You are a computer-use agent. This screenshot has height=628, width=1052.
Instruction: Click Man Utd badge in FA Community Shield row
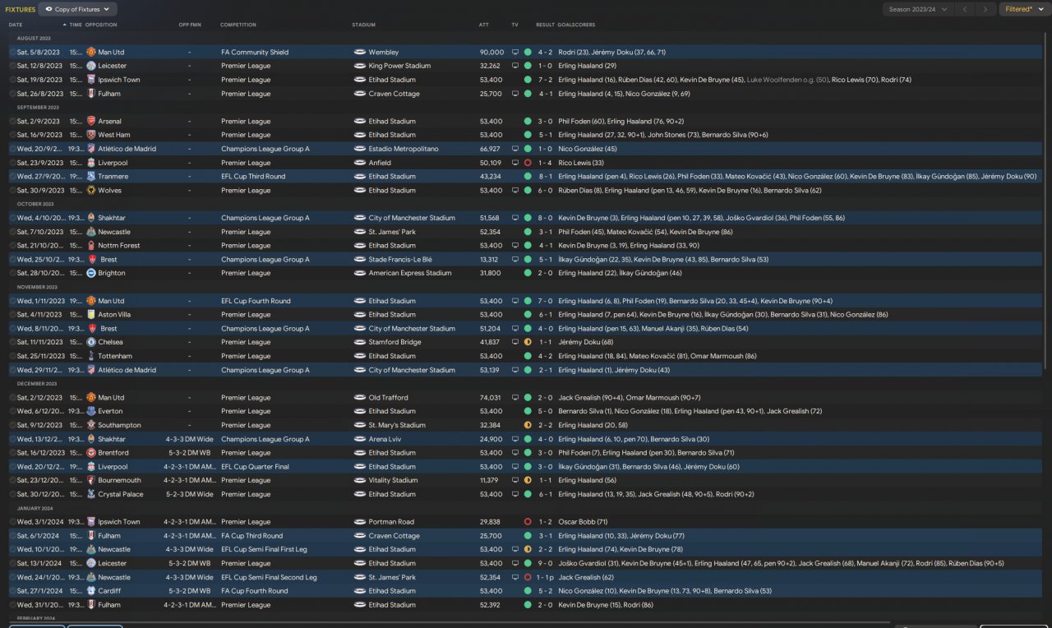(91, 52)
